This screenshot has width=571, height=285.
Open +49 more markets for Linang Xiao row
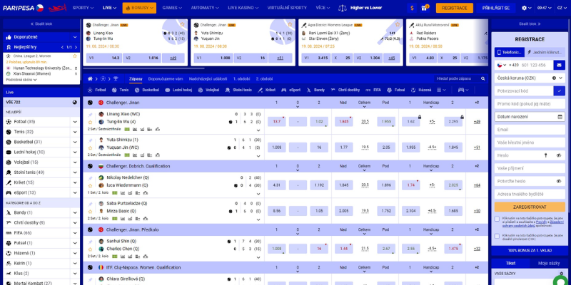pos(477,122)
